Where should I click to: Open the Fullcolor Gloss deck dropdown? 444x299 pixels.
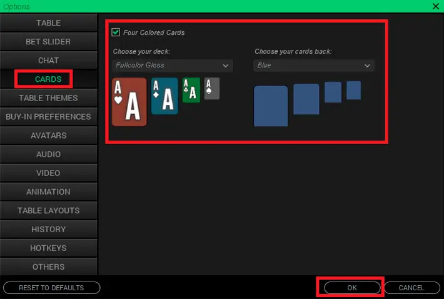pyautogui.click(x=173, y=66)
